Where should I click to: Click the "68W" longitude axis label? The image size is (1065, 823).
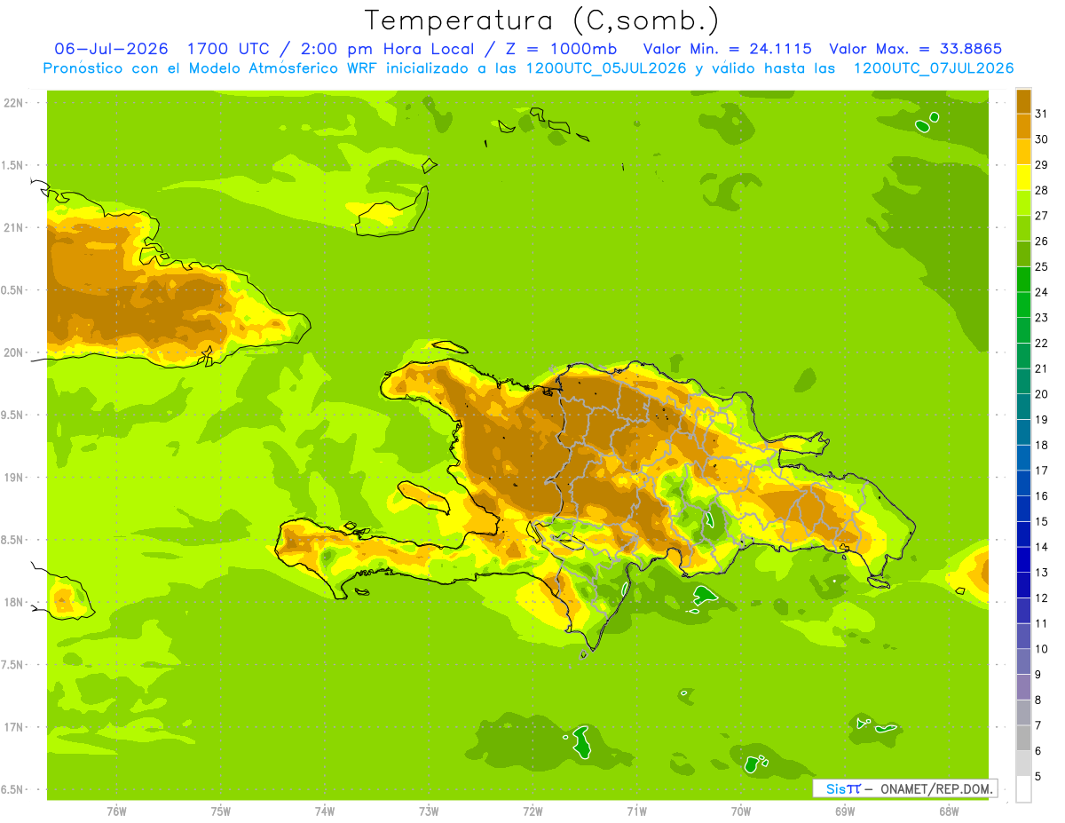949,811
